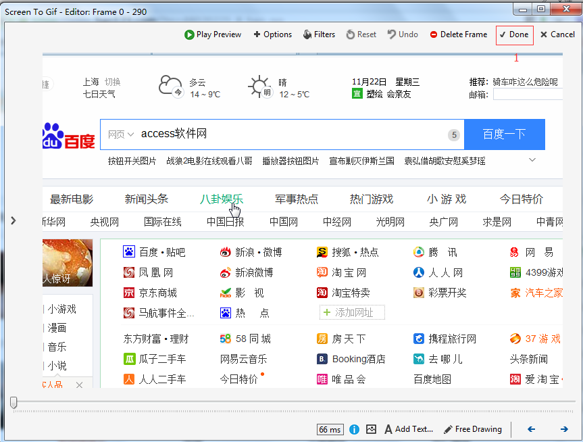Viewport: 583px width, 442px height.
Task: Click the 百度一下 search button
Action: pos(505,134)
